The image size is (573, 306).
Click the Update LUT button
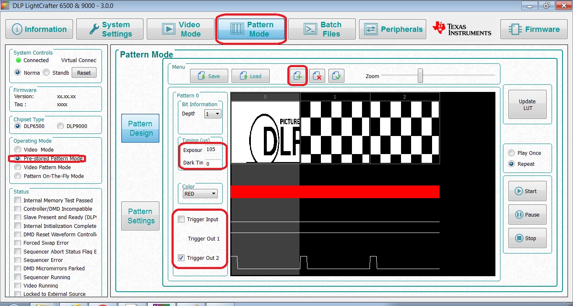[x=527, y=105]
